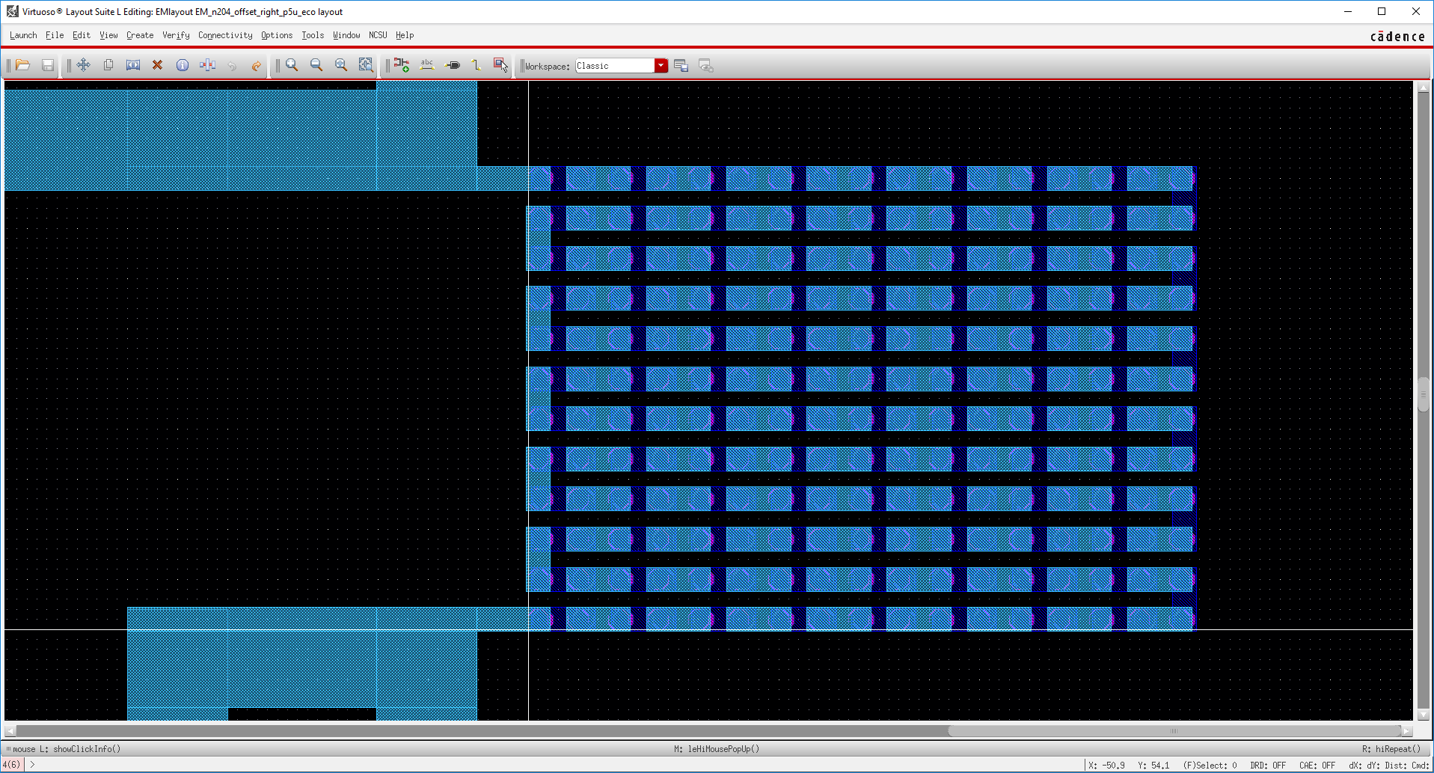This screenshot has width=1434, height=773.
Task: Open the Verify menu
Action: [x=176, y=35]
